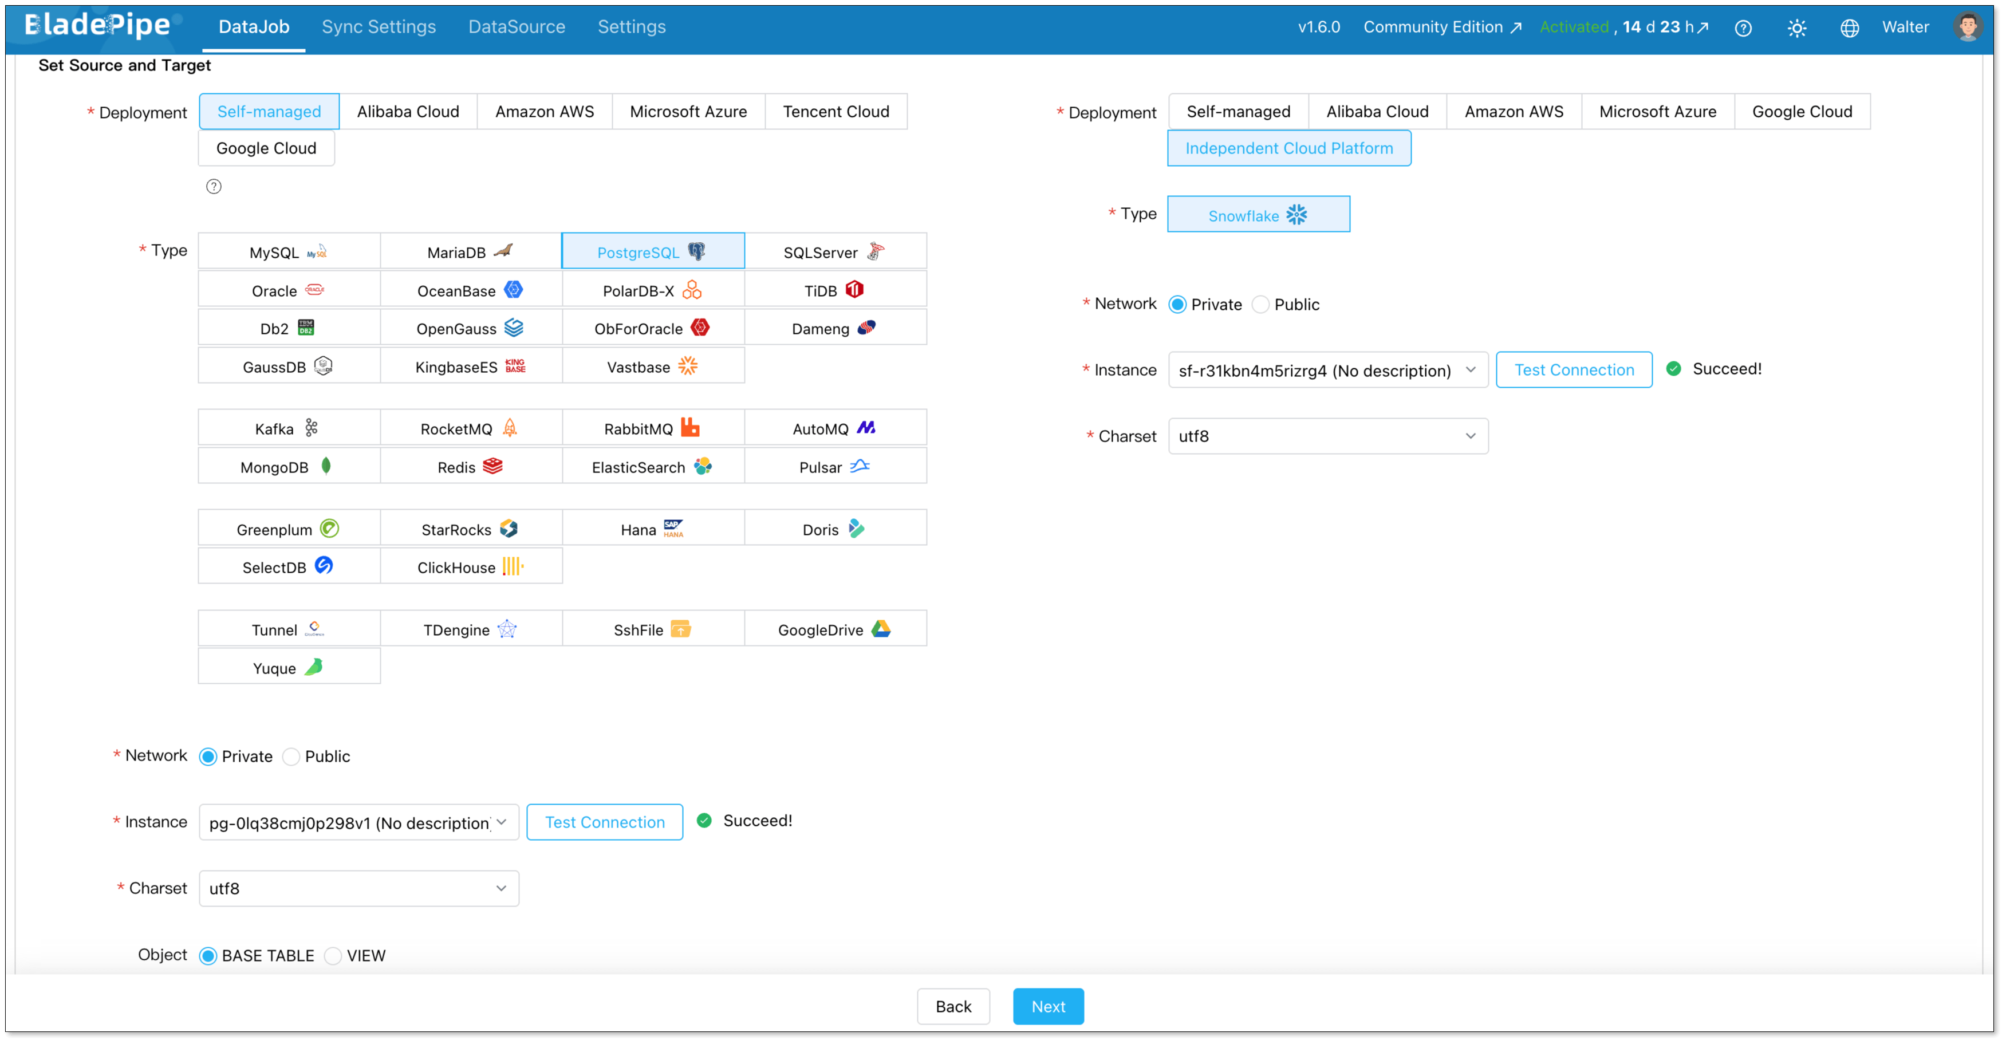Test the target Snowflake connection
This screenshot has width=2002, height=1040.
[x=1574, y=370]
